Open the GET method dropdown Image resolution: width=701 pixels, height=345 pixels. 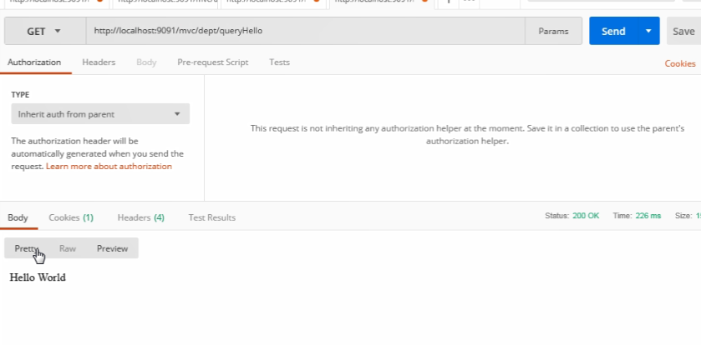pyautogui.click(x=45, y=31)
